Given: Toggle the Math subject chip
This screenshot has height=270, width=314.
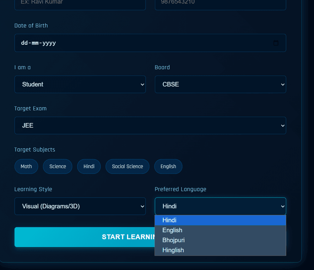Looking at the screenshot, I should click(26, 166).
